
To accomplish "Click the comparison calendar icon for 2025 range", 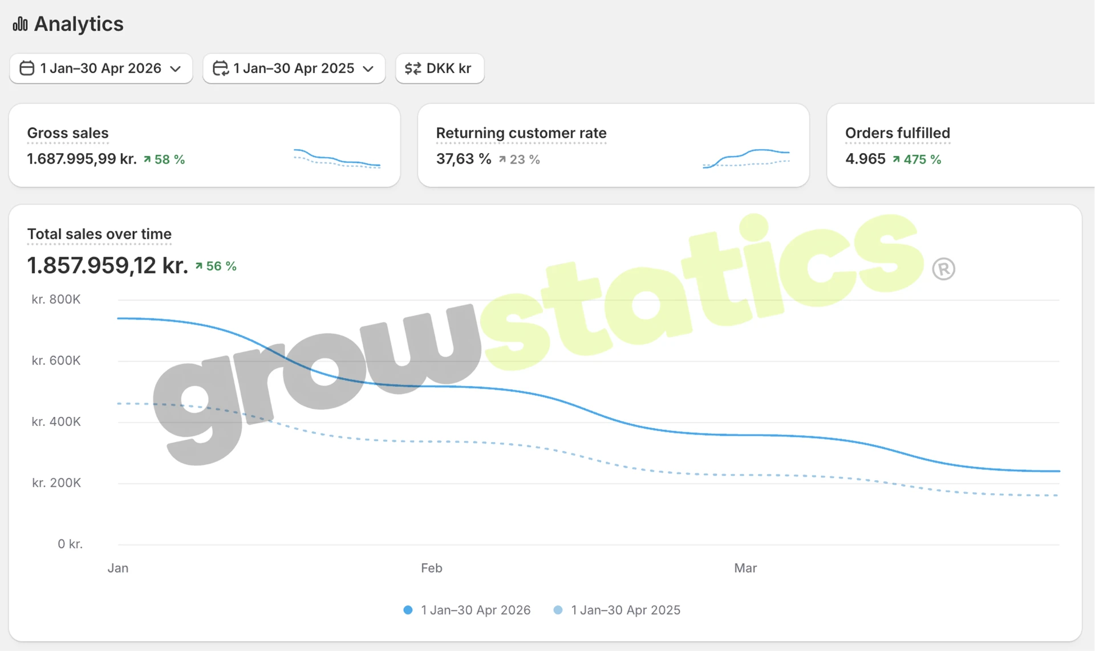I will pos(221,68).
